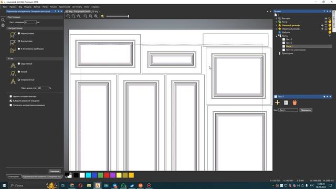
Task: Click down arrow in sheet panel header
Action: point(327,97)
